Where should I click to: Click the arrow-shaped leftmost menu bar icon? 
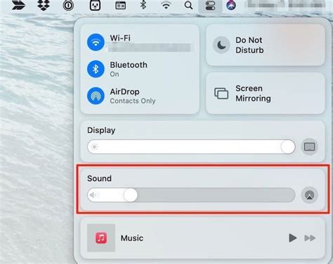[x=18, y=5]
